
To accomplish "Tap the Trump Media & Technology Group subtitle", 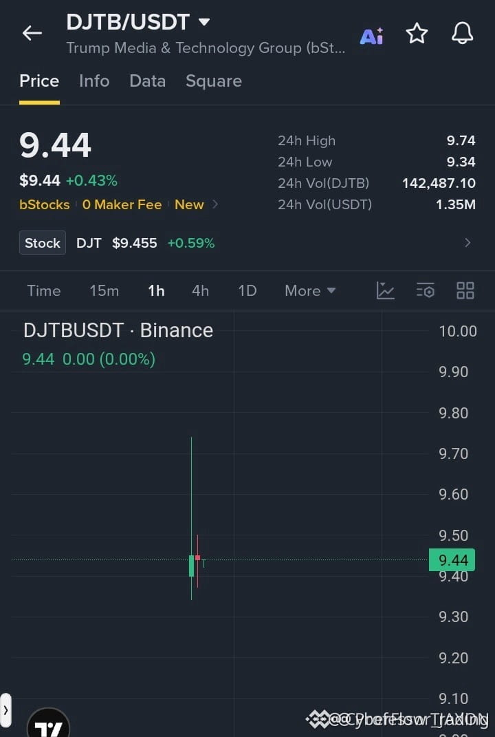I will click(206, 48).
